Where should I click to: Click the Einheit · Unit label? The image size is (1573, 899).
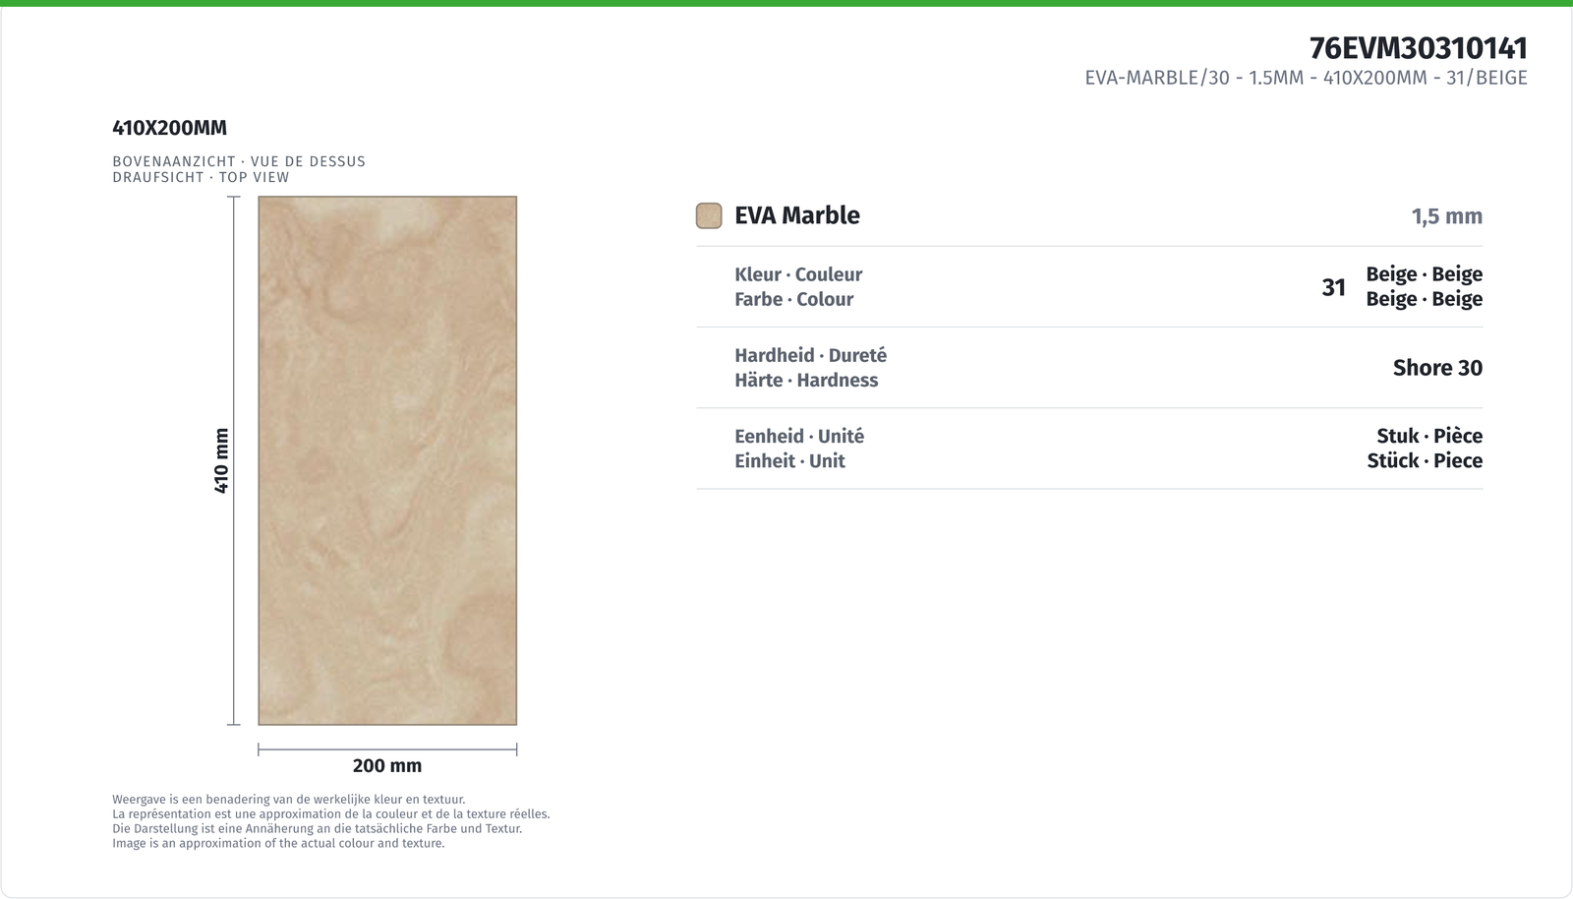pyautogui.click(x=789, y=460)
